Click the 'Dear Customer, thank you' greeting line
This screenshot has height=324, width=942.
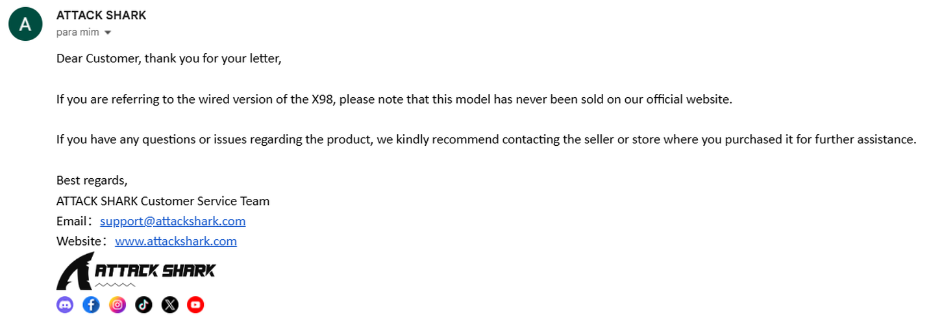169,59
